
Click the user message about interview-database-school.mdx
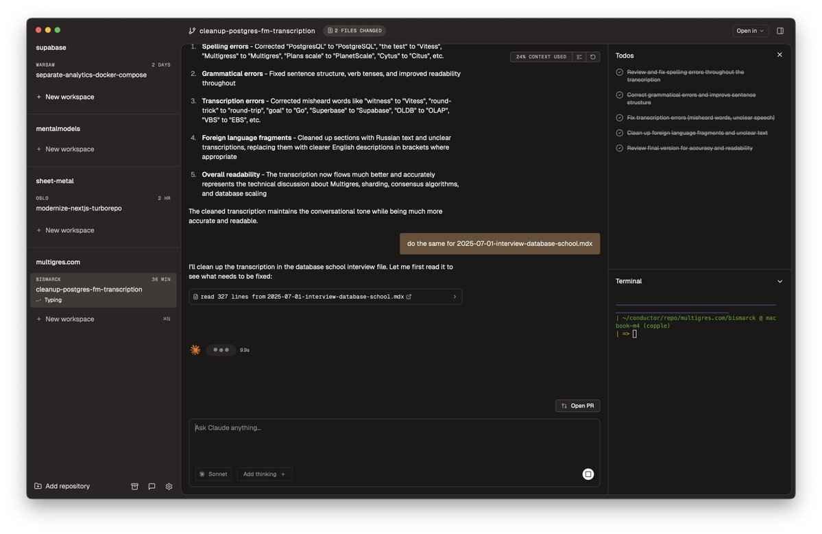[x=500, y=244]
